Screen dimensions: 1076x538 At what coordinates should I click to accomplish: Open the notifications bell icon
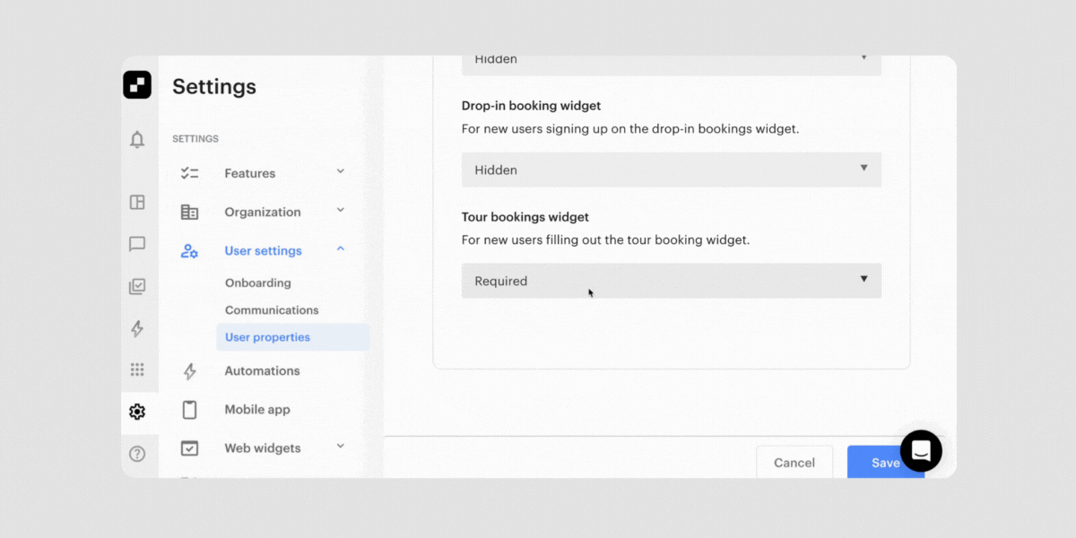pyautogui.click(x=138, y=140)
